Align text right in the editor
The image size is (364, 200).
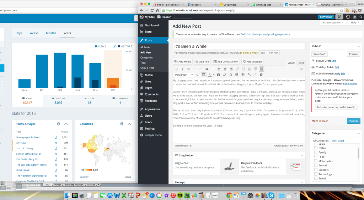[x=231, y=69]
